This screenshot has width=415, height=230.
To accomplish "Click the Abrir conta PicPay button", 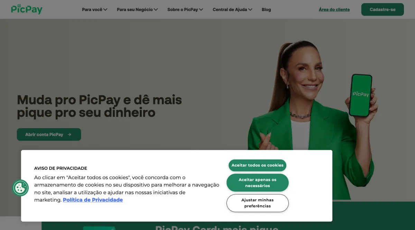I will coord(49,135).
